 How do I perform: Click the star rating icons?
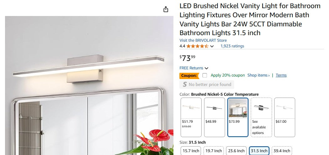coord(197,46)
